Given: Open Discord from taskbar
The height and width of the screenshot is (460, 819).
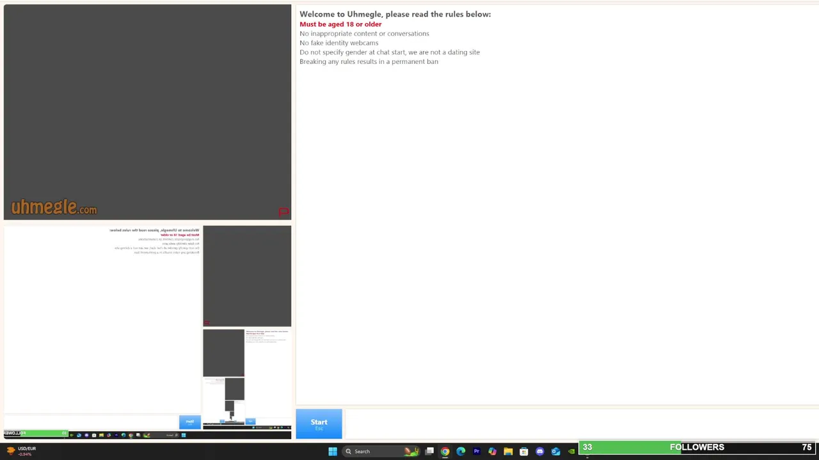Looking at the screenshot, I should click(x=539, y=452).
